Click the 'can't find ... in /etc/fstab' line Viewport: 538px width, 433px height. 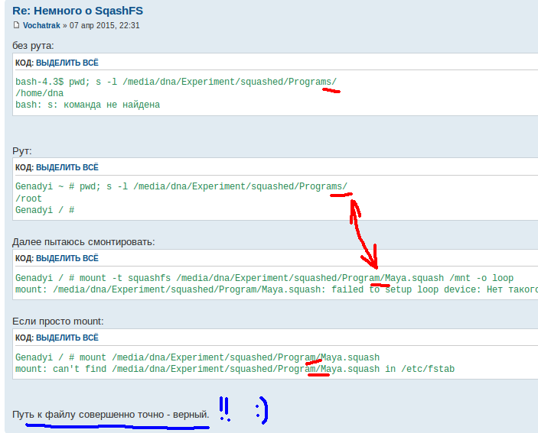(235, 369)
